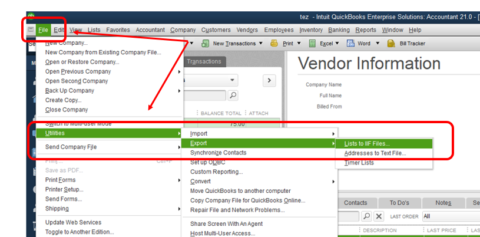The image size is (480, 237).
Task: Click the transaction search magnifier icon
Action: tap(366, 216)
